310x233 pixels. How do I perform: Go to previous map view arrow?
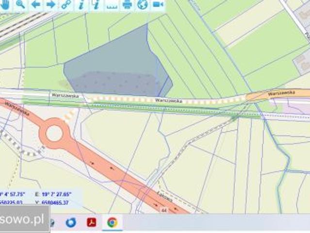[x=36, y=4]
